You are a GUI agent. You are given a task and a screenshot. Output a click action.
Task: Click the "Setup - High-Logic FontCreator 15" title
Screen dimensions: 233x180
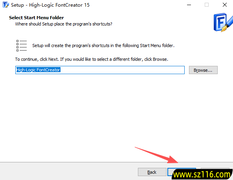coord(50,5)
